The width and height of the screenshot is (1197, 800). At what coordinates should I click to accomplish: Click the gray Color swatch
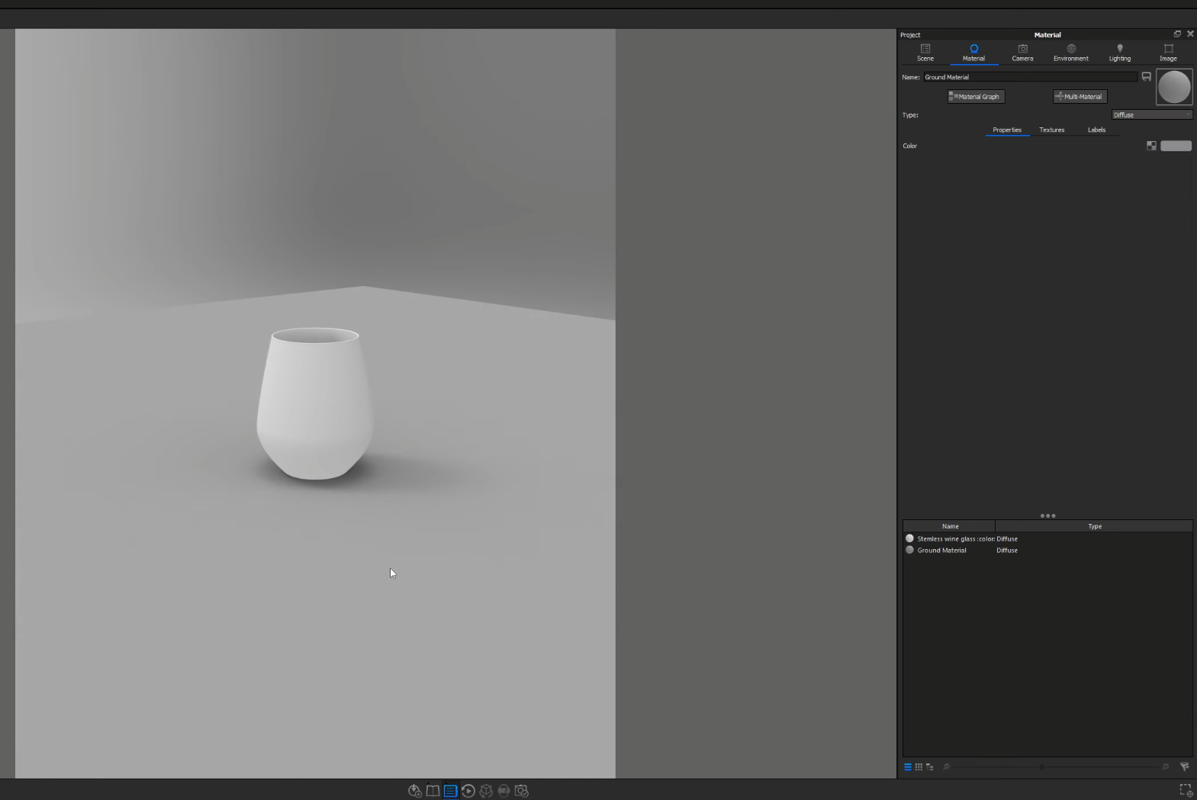pos(1176,146)
